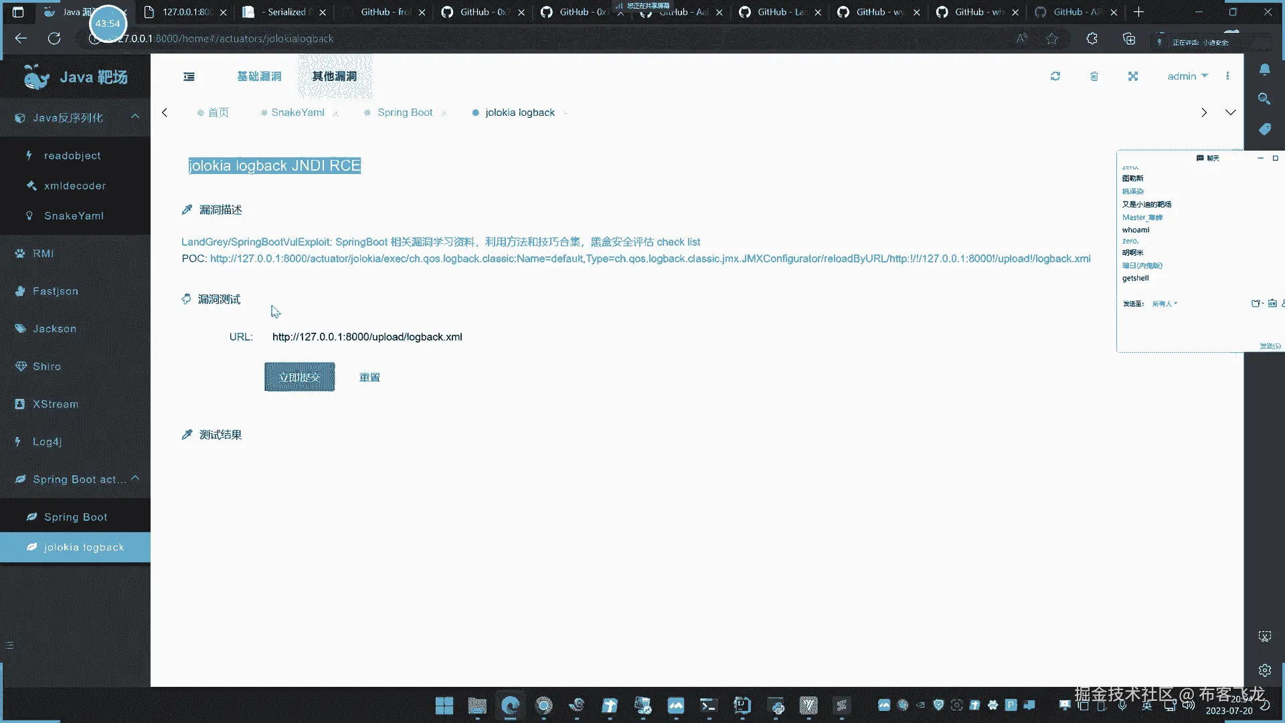
Task: Click the refresh icon in top toolbar
Action: pos(1055,76)
